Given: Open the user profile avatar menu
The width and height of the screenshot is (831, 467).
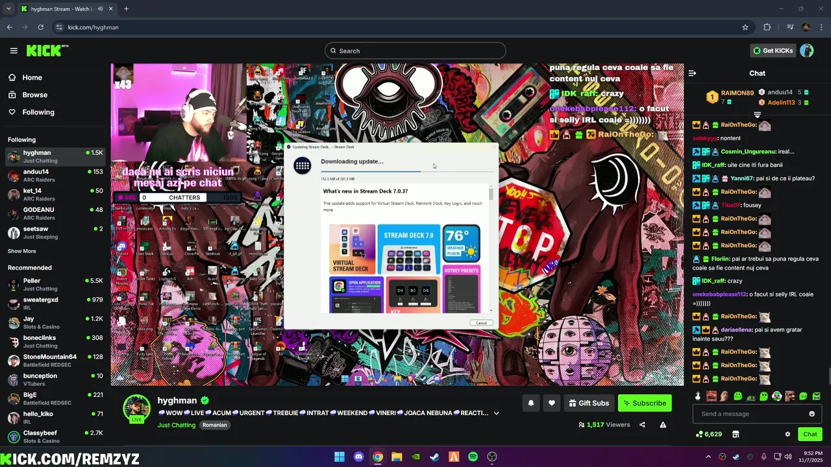Looking at the screenshot, I should 807,51.
